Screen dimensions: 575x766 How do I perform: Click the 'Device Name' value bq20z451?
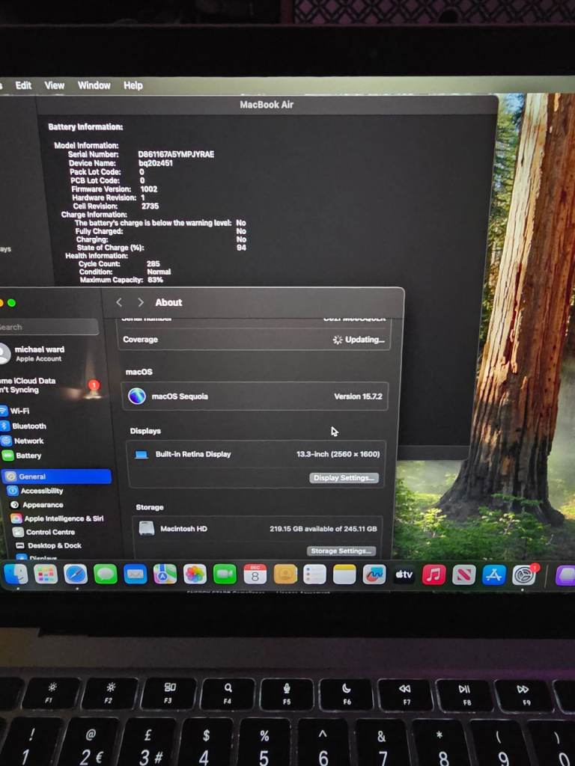coord(156,163)
